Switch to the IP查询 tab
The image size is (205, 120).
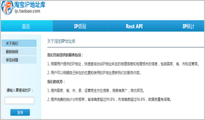80,26
